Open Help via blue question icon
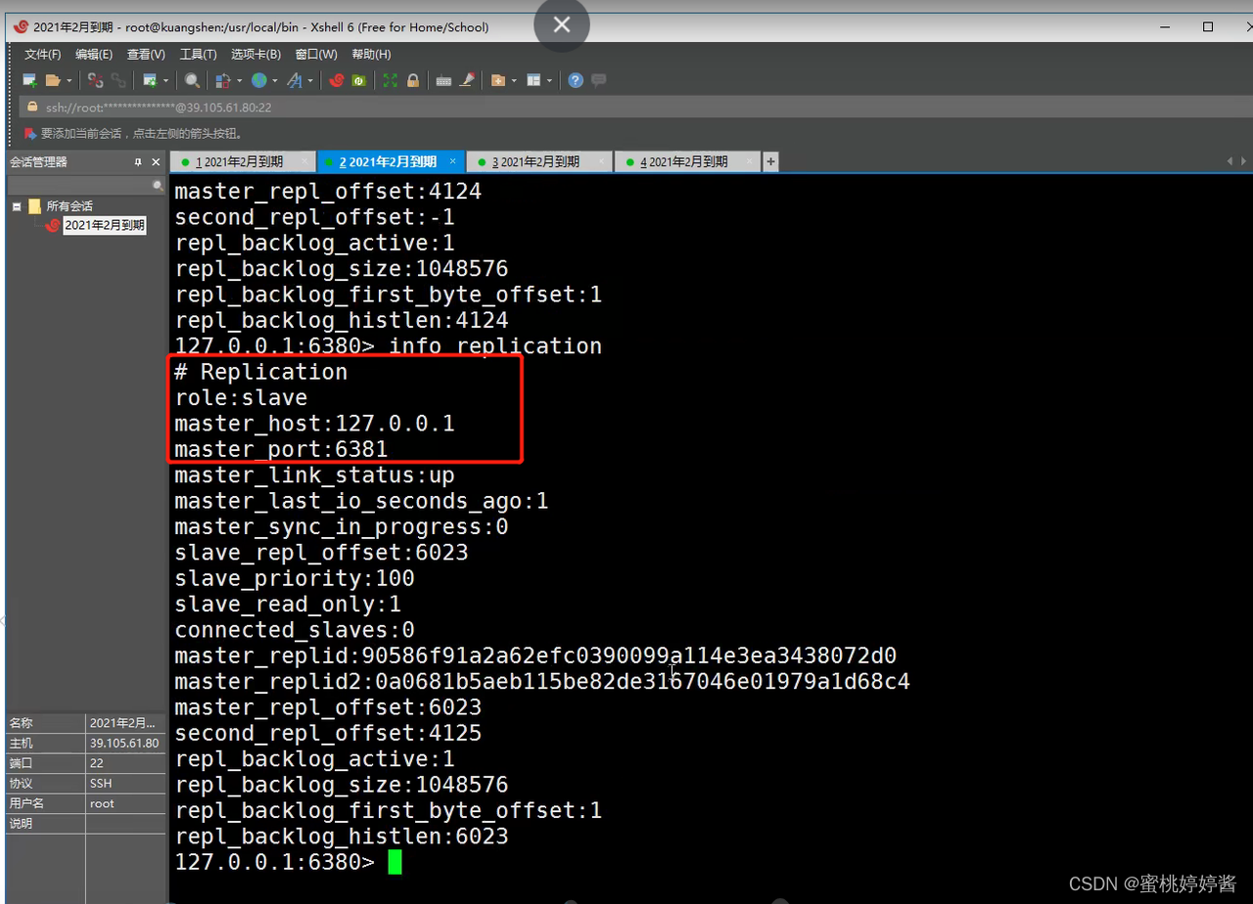This screenshot has height=904, width=1253. tap(576, 80)
